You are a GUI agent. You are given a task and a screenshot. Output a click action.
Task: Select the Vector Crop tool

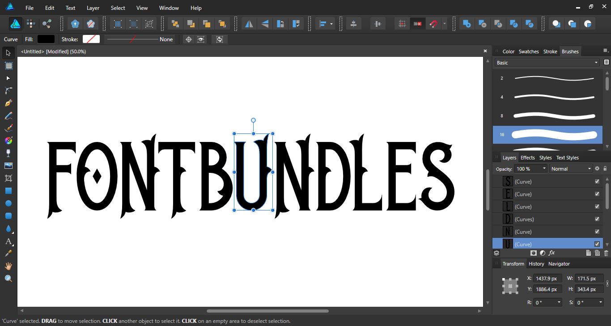[8, 178]
